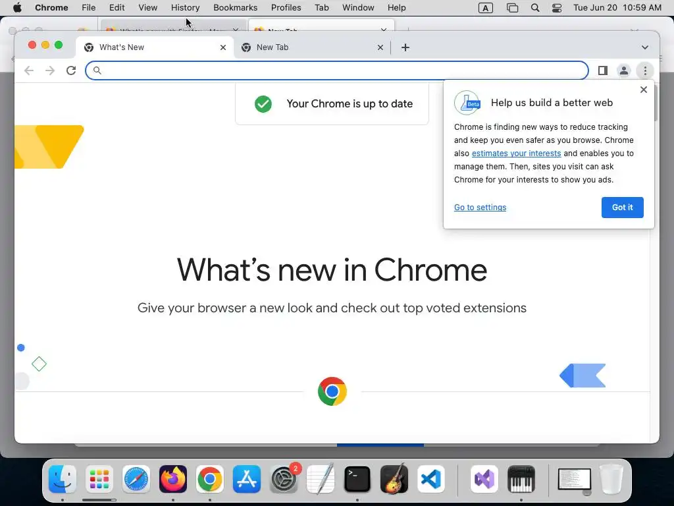Image resolution: width=674 pixels, height=506 pixels.
Task: Open the View menu
Action: pos(148,8)
